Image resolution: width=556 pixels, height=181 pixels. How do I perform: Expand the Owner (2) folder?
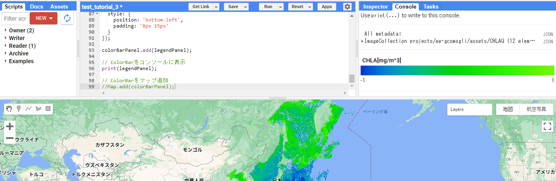[x=6, y=30]
